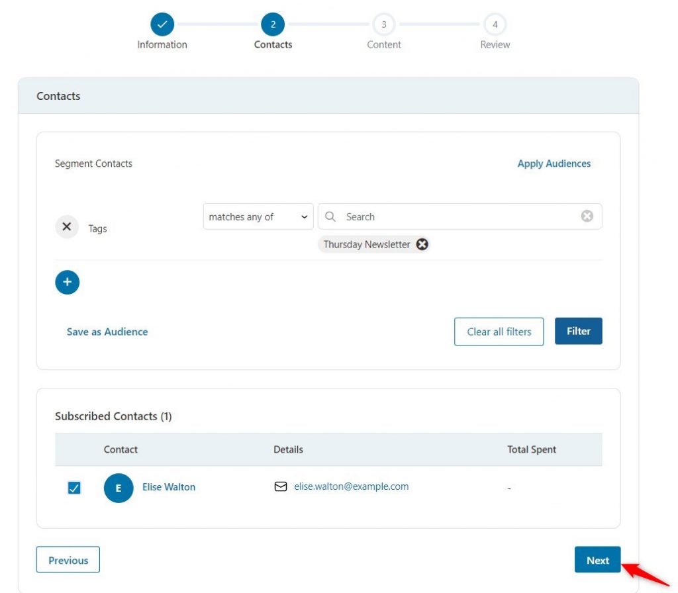Viewport: 678px width, 593px height.
Task: Click the Content step label
Action: (383, 44)
